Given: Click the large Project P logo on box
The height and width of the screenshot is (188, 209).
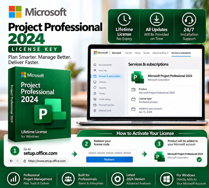Looking at the screenshot, I should point(50,113).
